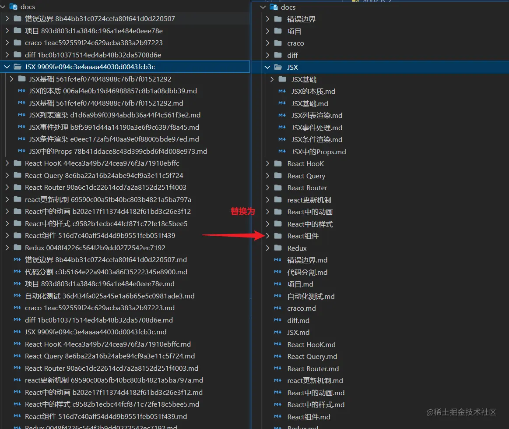Image resolution: width=509 pixels, height=429 pixels.
Task: Collapse the JSX 9909fe094c folder chevron
Action: pos(7,67)
